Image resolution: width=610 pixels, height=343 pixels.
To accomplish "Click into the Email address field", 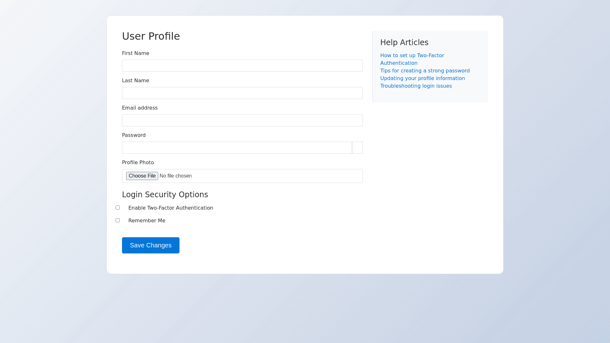I will [242, 120].
